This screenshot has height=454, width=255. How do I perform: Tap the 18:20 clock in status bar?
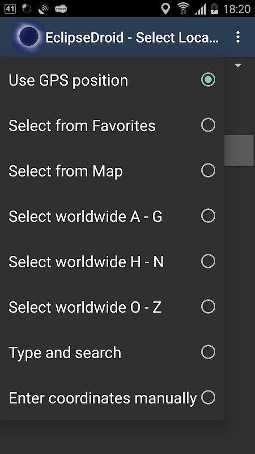tap(236, 9)
